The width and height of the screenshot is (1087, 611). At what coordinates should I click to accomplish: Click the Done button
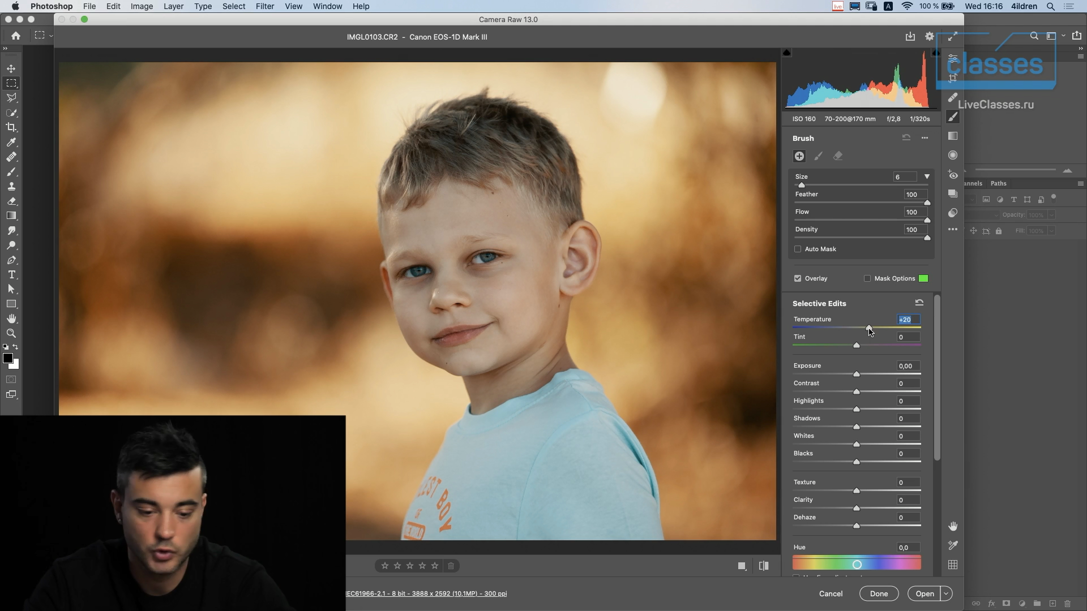[x=879, y=593]
